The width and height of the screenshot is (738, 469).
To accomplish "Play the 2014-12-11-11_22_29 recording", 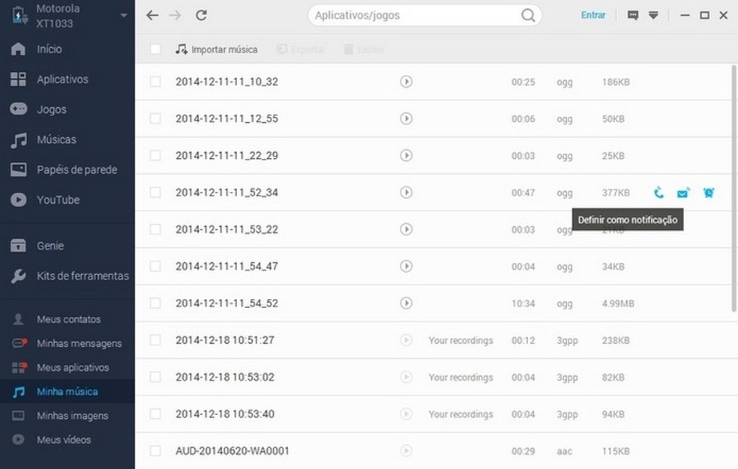I will pyautogui.click(x=406, y=156).
